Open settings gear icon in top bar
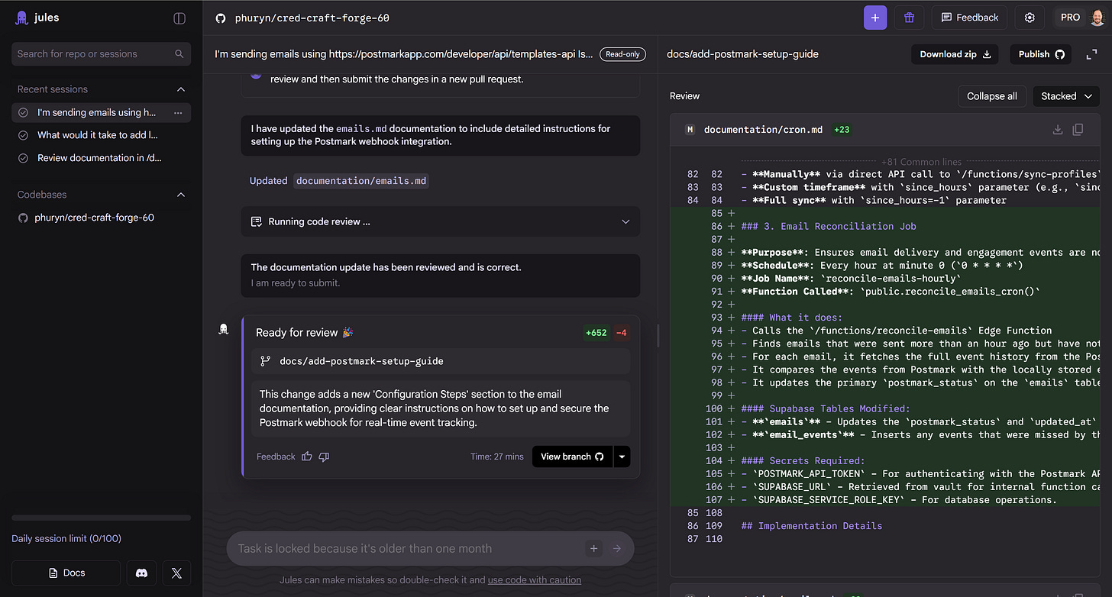 point(1030,18)
